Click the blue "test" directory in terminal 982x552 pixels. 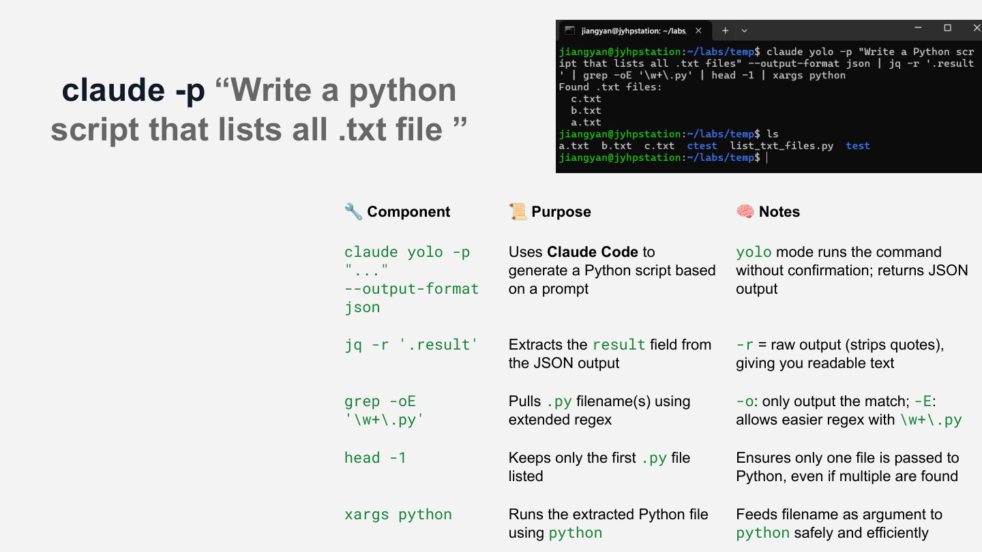tap(858, 146)
